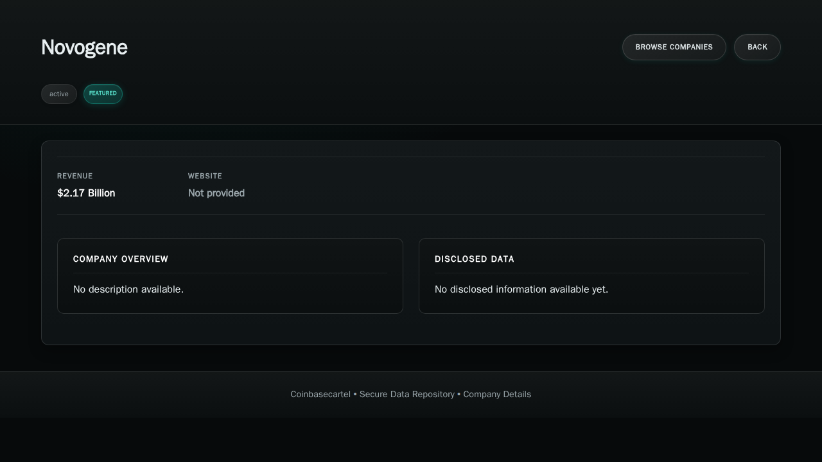Image resolution: width=822 pixels, height=462 pixels.
Task: Click the divider line under Company Overview heading
Action: pos(230,273)
